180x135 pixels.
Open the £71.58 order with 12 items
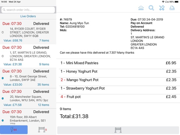[28, 98]
